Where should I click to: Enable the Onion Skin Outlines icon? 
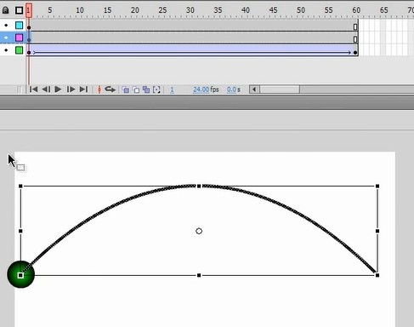[136, 89]
